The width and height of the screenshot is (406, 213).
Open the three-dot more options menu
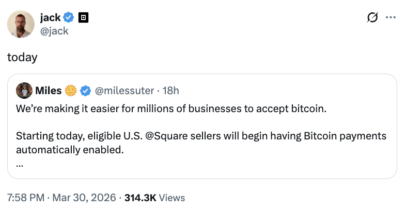tap(391, 18)
